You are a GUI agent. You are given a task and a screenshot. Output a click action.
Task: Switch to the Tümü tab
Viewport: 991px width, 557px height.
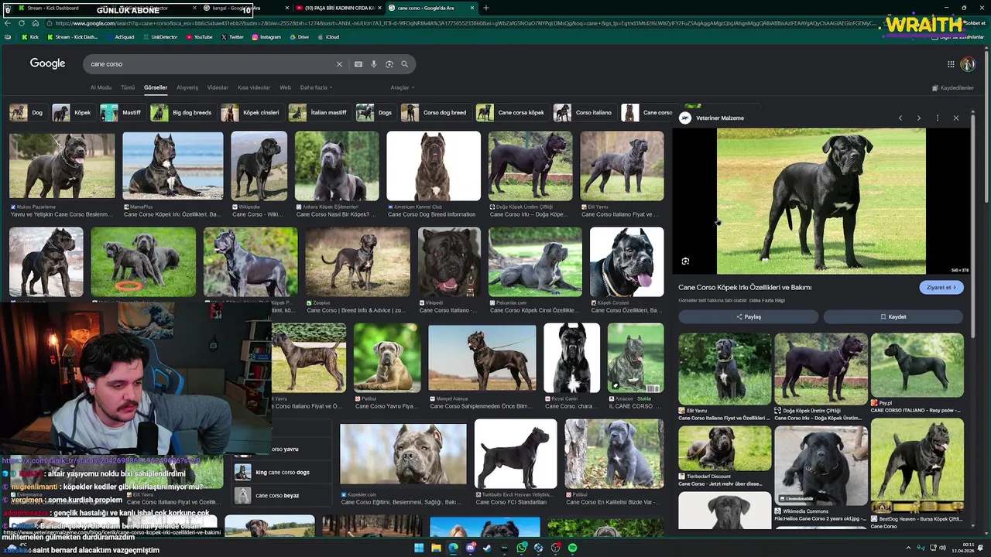tap(128, 87)
